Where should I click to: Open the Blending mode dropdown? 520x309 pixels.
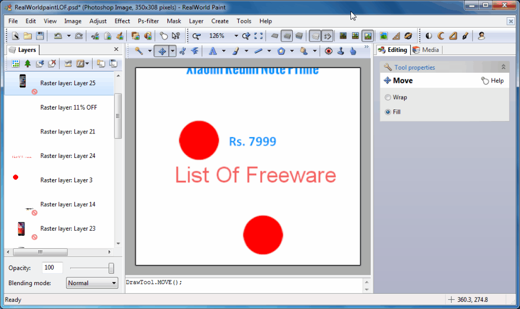92,283
